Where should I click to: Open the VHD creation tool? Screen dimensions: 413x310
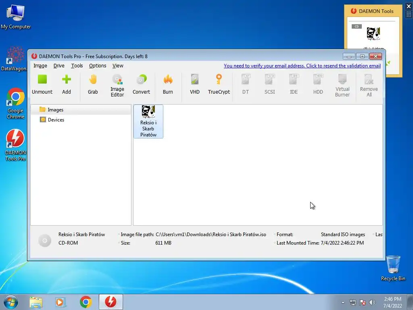pyautogui.click(x=195, y=85)
